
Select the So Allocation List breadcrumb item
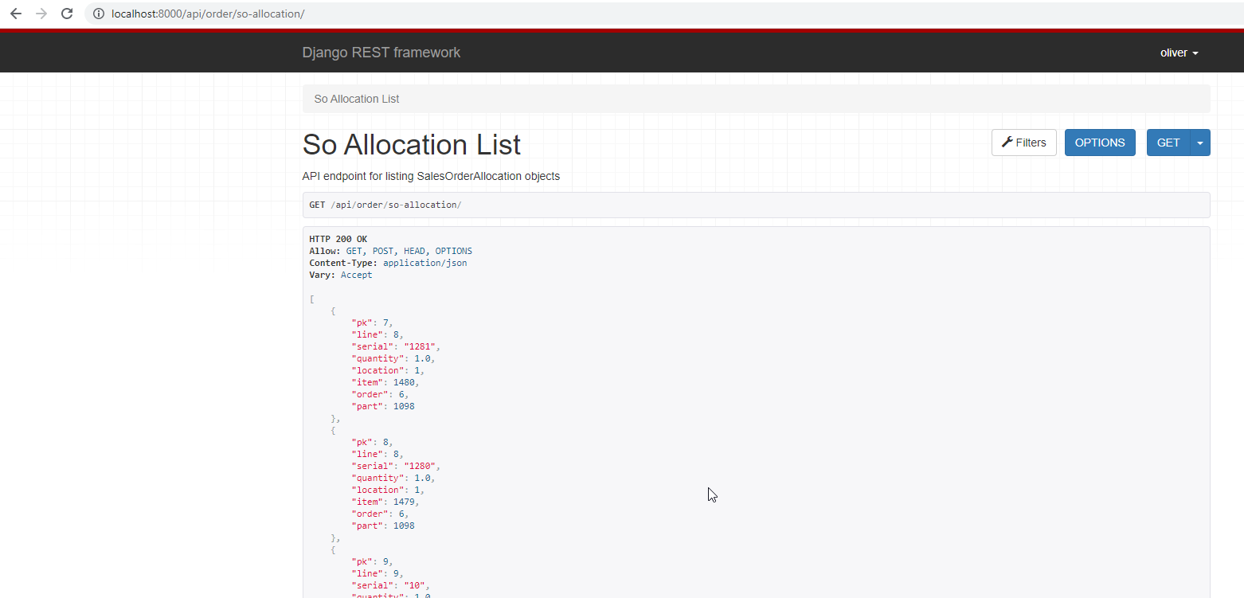point(357,98)
